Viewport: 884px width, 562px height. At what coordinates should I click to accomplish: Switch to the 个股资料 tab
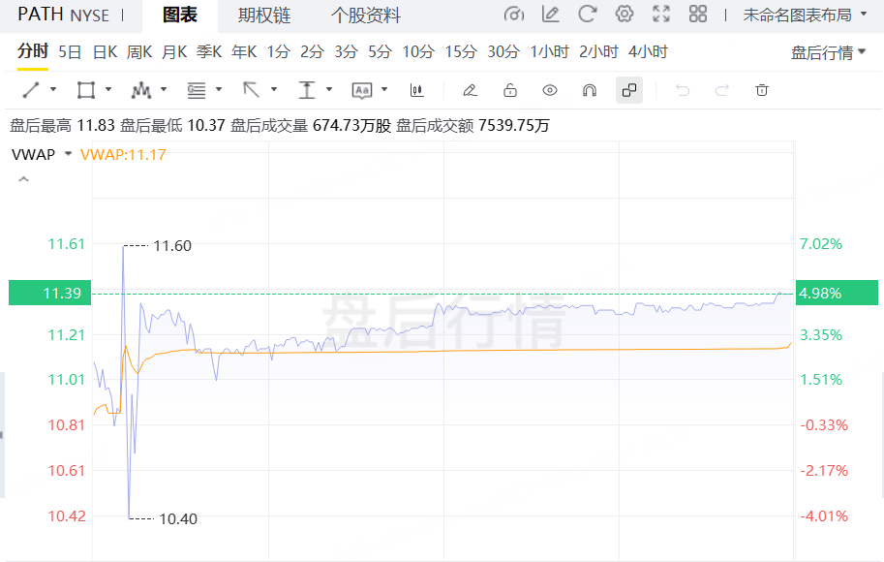click(365, 16)
